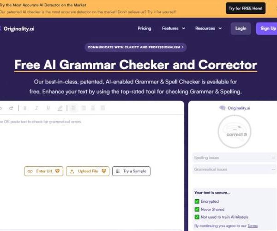Click the redo arrow icon in editor toolbar
Screen dimensions: 277x231
coord(11,108)
